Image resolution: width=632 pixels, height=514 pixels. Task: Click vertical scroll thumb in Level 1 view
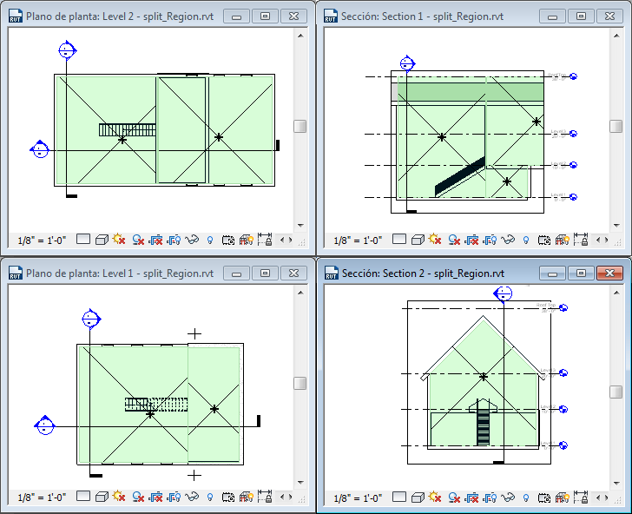coord(300,383)
